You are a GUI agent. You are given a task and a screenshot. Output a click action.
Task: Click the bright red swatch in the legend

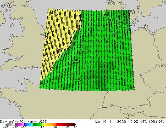[x=57, y=125]
